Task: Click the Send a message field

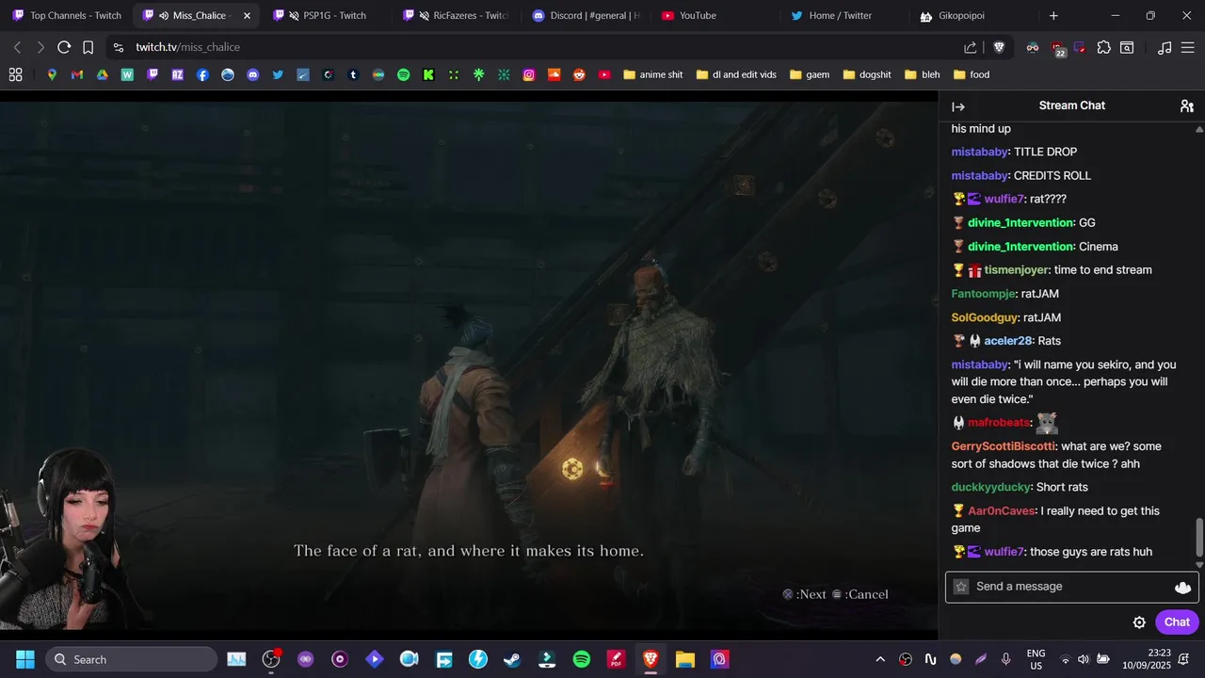Action: pyautogui.click(x=1071, y=587)
